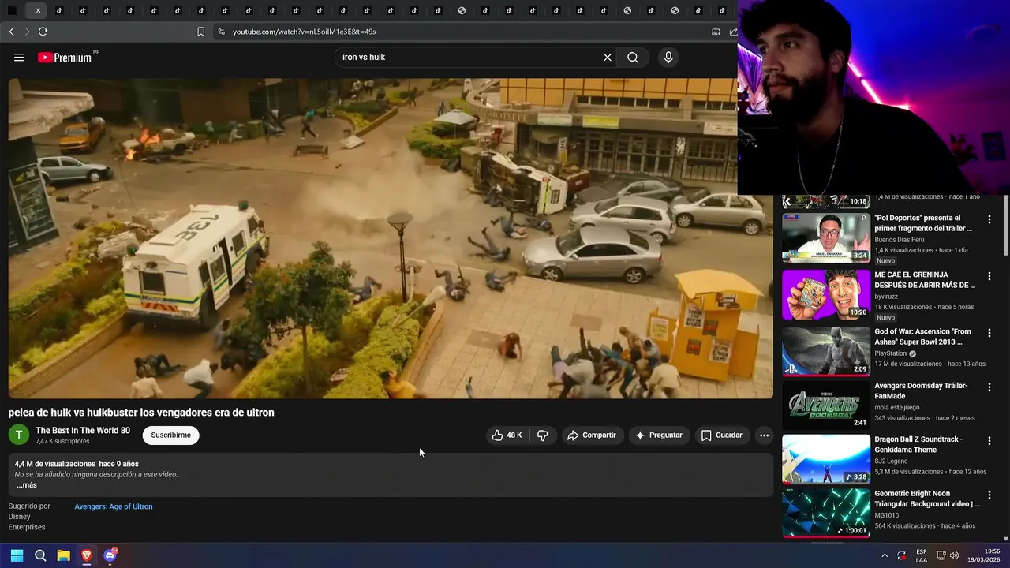This screenshot has height=568, width=1010.
Task: Open options for Geometric Bright Neon video
Action: (989, 495)
